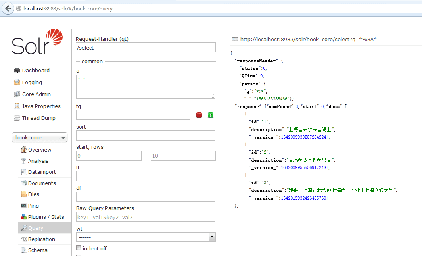Open the Analysis page for book_core
This screenshot has height=256, width=422.
point(38,161)
